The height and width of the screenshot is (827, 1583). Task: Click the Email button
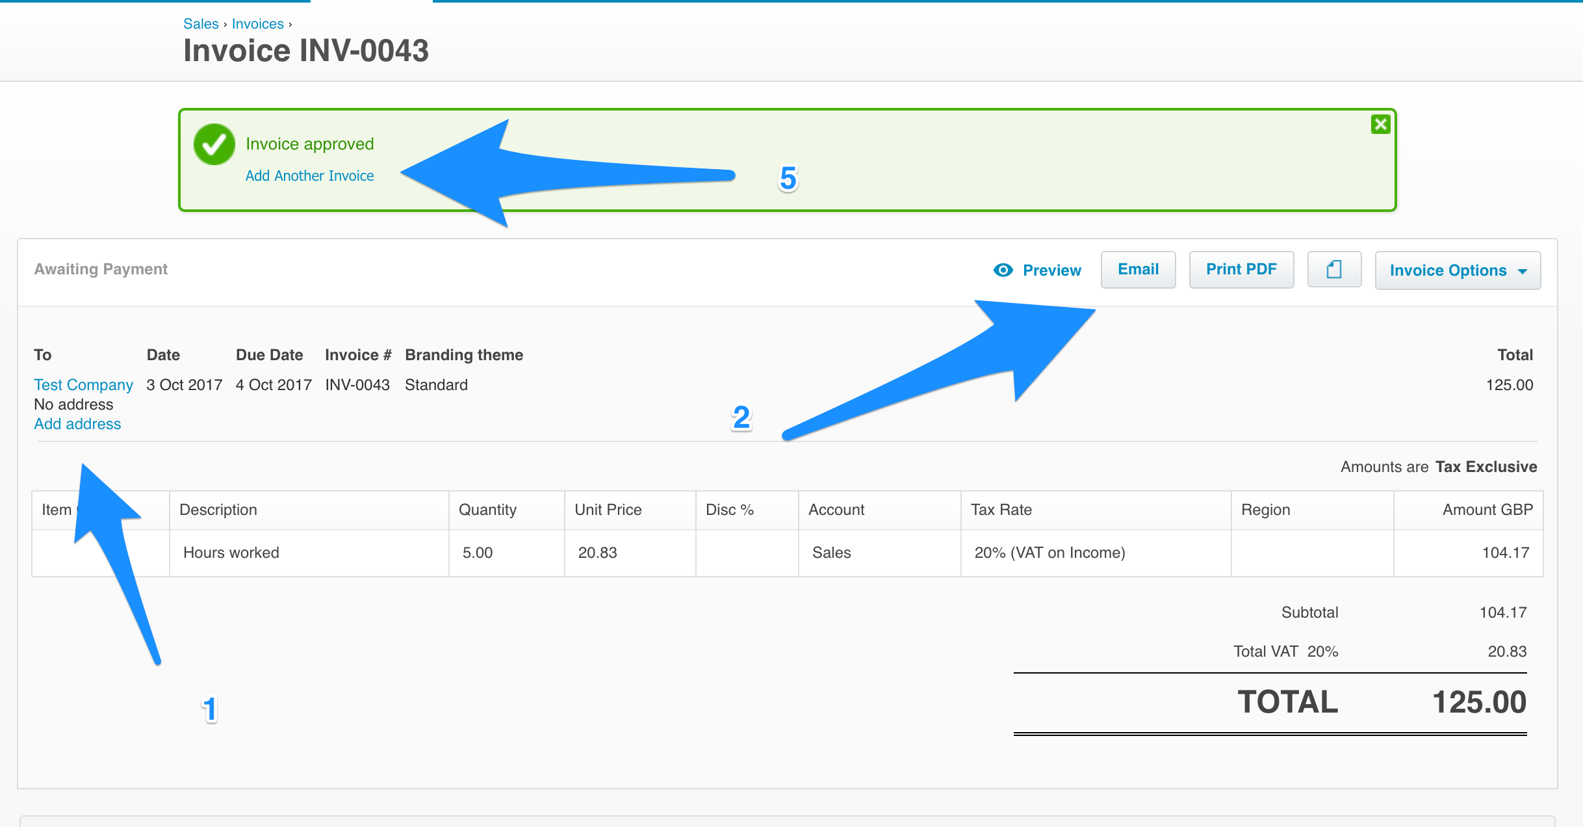[x=1138, y=269]
